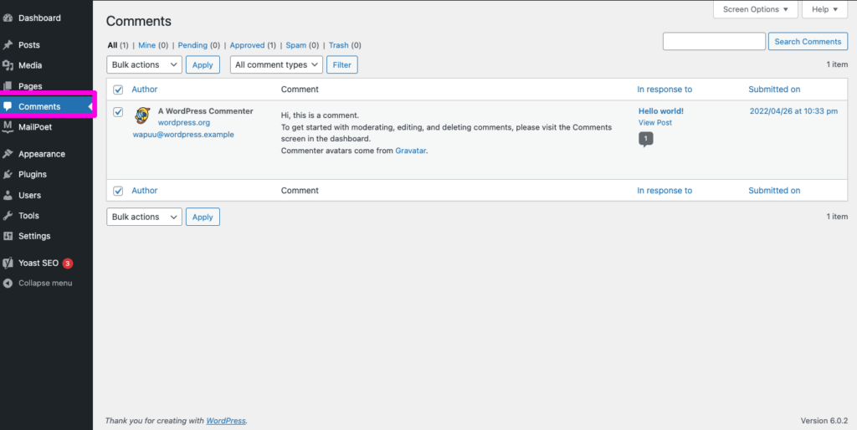Viewport: 857px width, 430px height.
Task: Sort by Author in table footer
Action: (x=144, y=191)
